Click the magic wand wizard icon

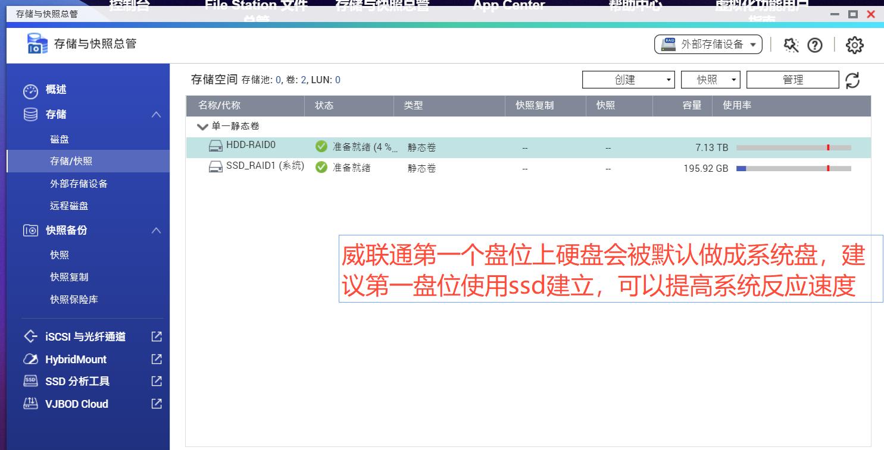[x=792, y=45]
